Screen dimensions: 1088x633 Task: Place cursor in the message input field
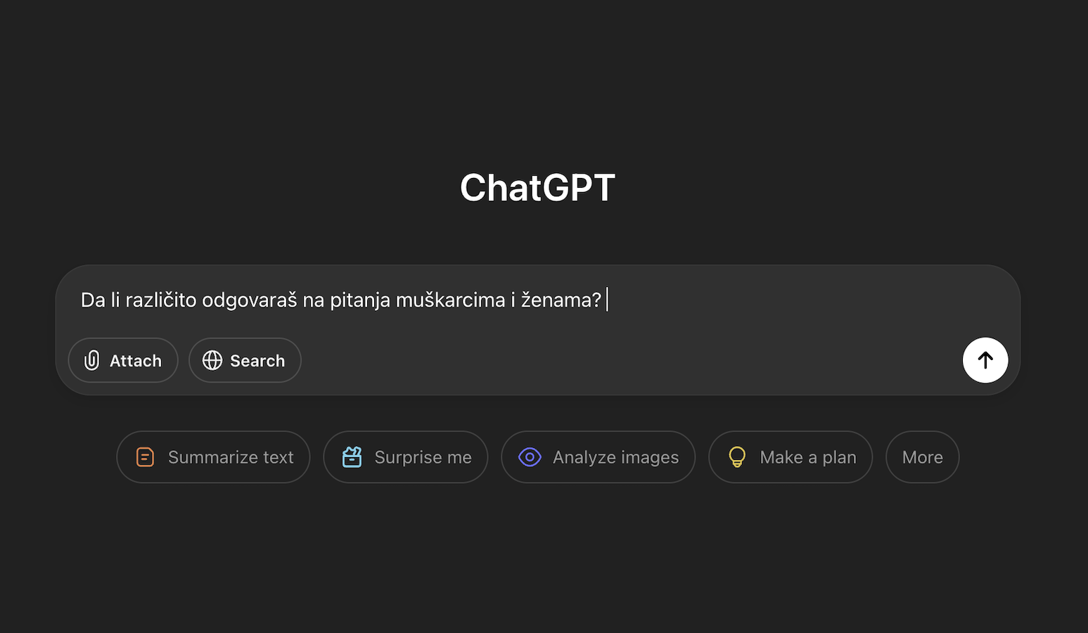(422, 300)
